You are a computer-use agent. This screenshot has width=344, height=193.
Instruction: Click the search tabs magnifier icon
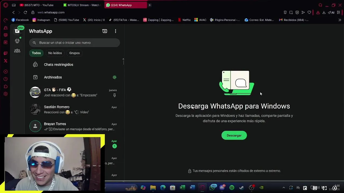pos(320,5)
